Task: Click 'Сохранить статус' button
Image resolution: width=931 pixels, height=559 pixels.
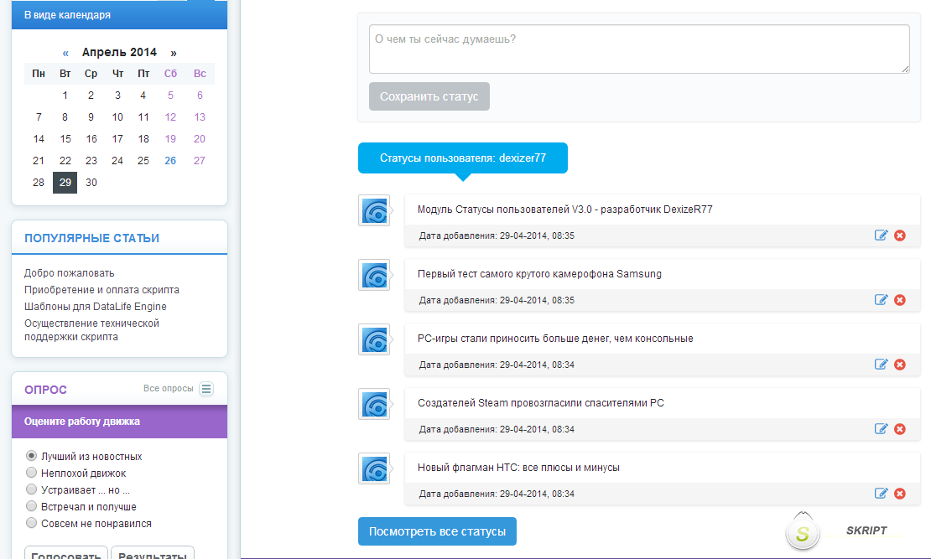Action: coord(429,96)
